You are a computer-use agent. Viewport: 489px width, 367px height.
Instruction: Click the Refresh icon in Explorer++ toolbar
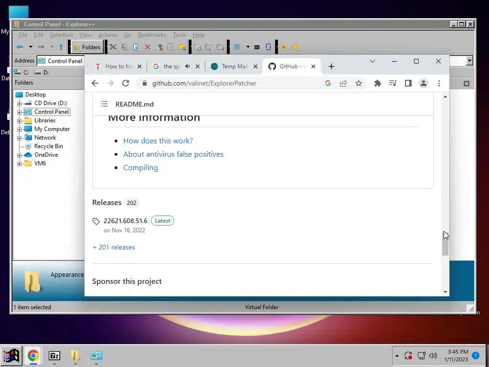[x=268, y=47]
